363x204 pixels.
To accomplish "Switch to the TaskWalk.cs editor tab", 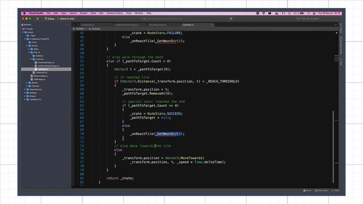I will click(188, 25).
